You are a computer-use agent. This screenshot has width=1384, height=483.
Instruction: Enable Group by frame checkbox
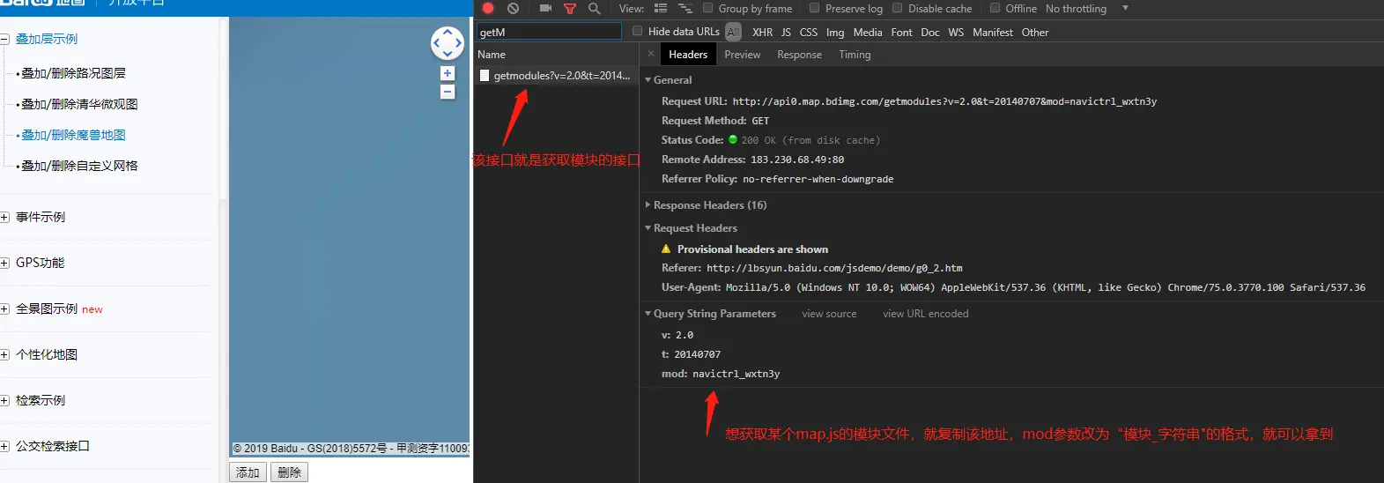[x=708, y=8]
